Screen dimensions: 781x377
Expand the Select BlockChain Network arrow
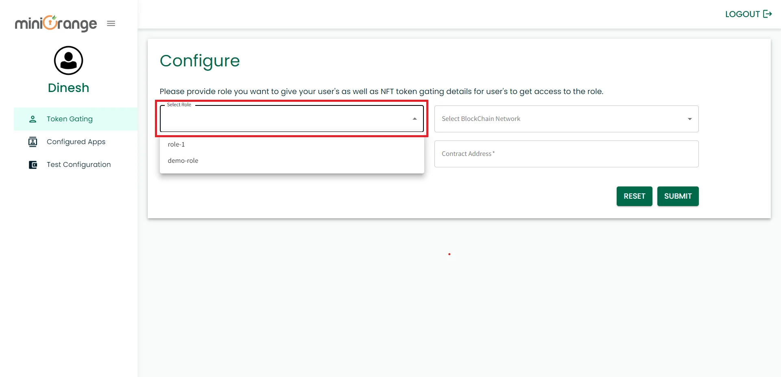click(689, 119)
